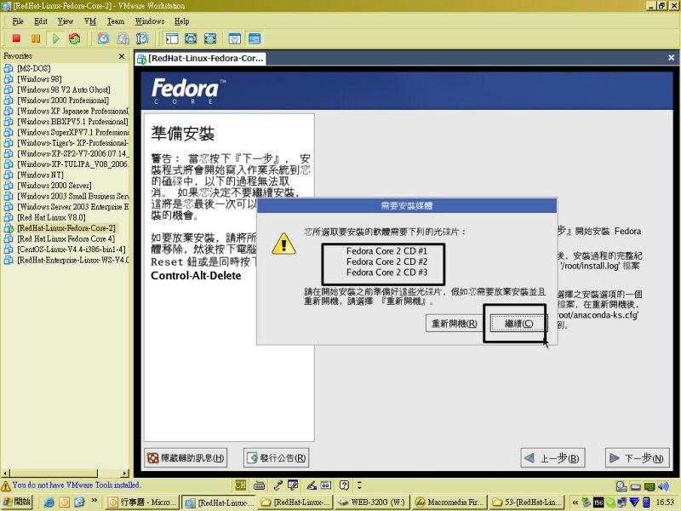Open WEB-320G (W:) taskbar item
The height and width of the screenshot is (511, 681).
tap(372, 502)
